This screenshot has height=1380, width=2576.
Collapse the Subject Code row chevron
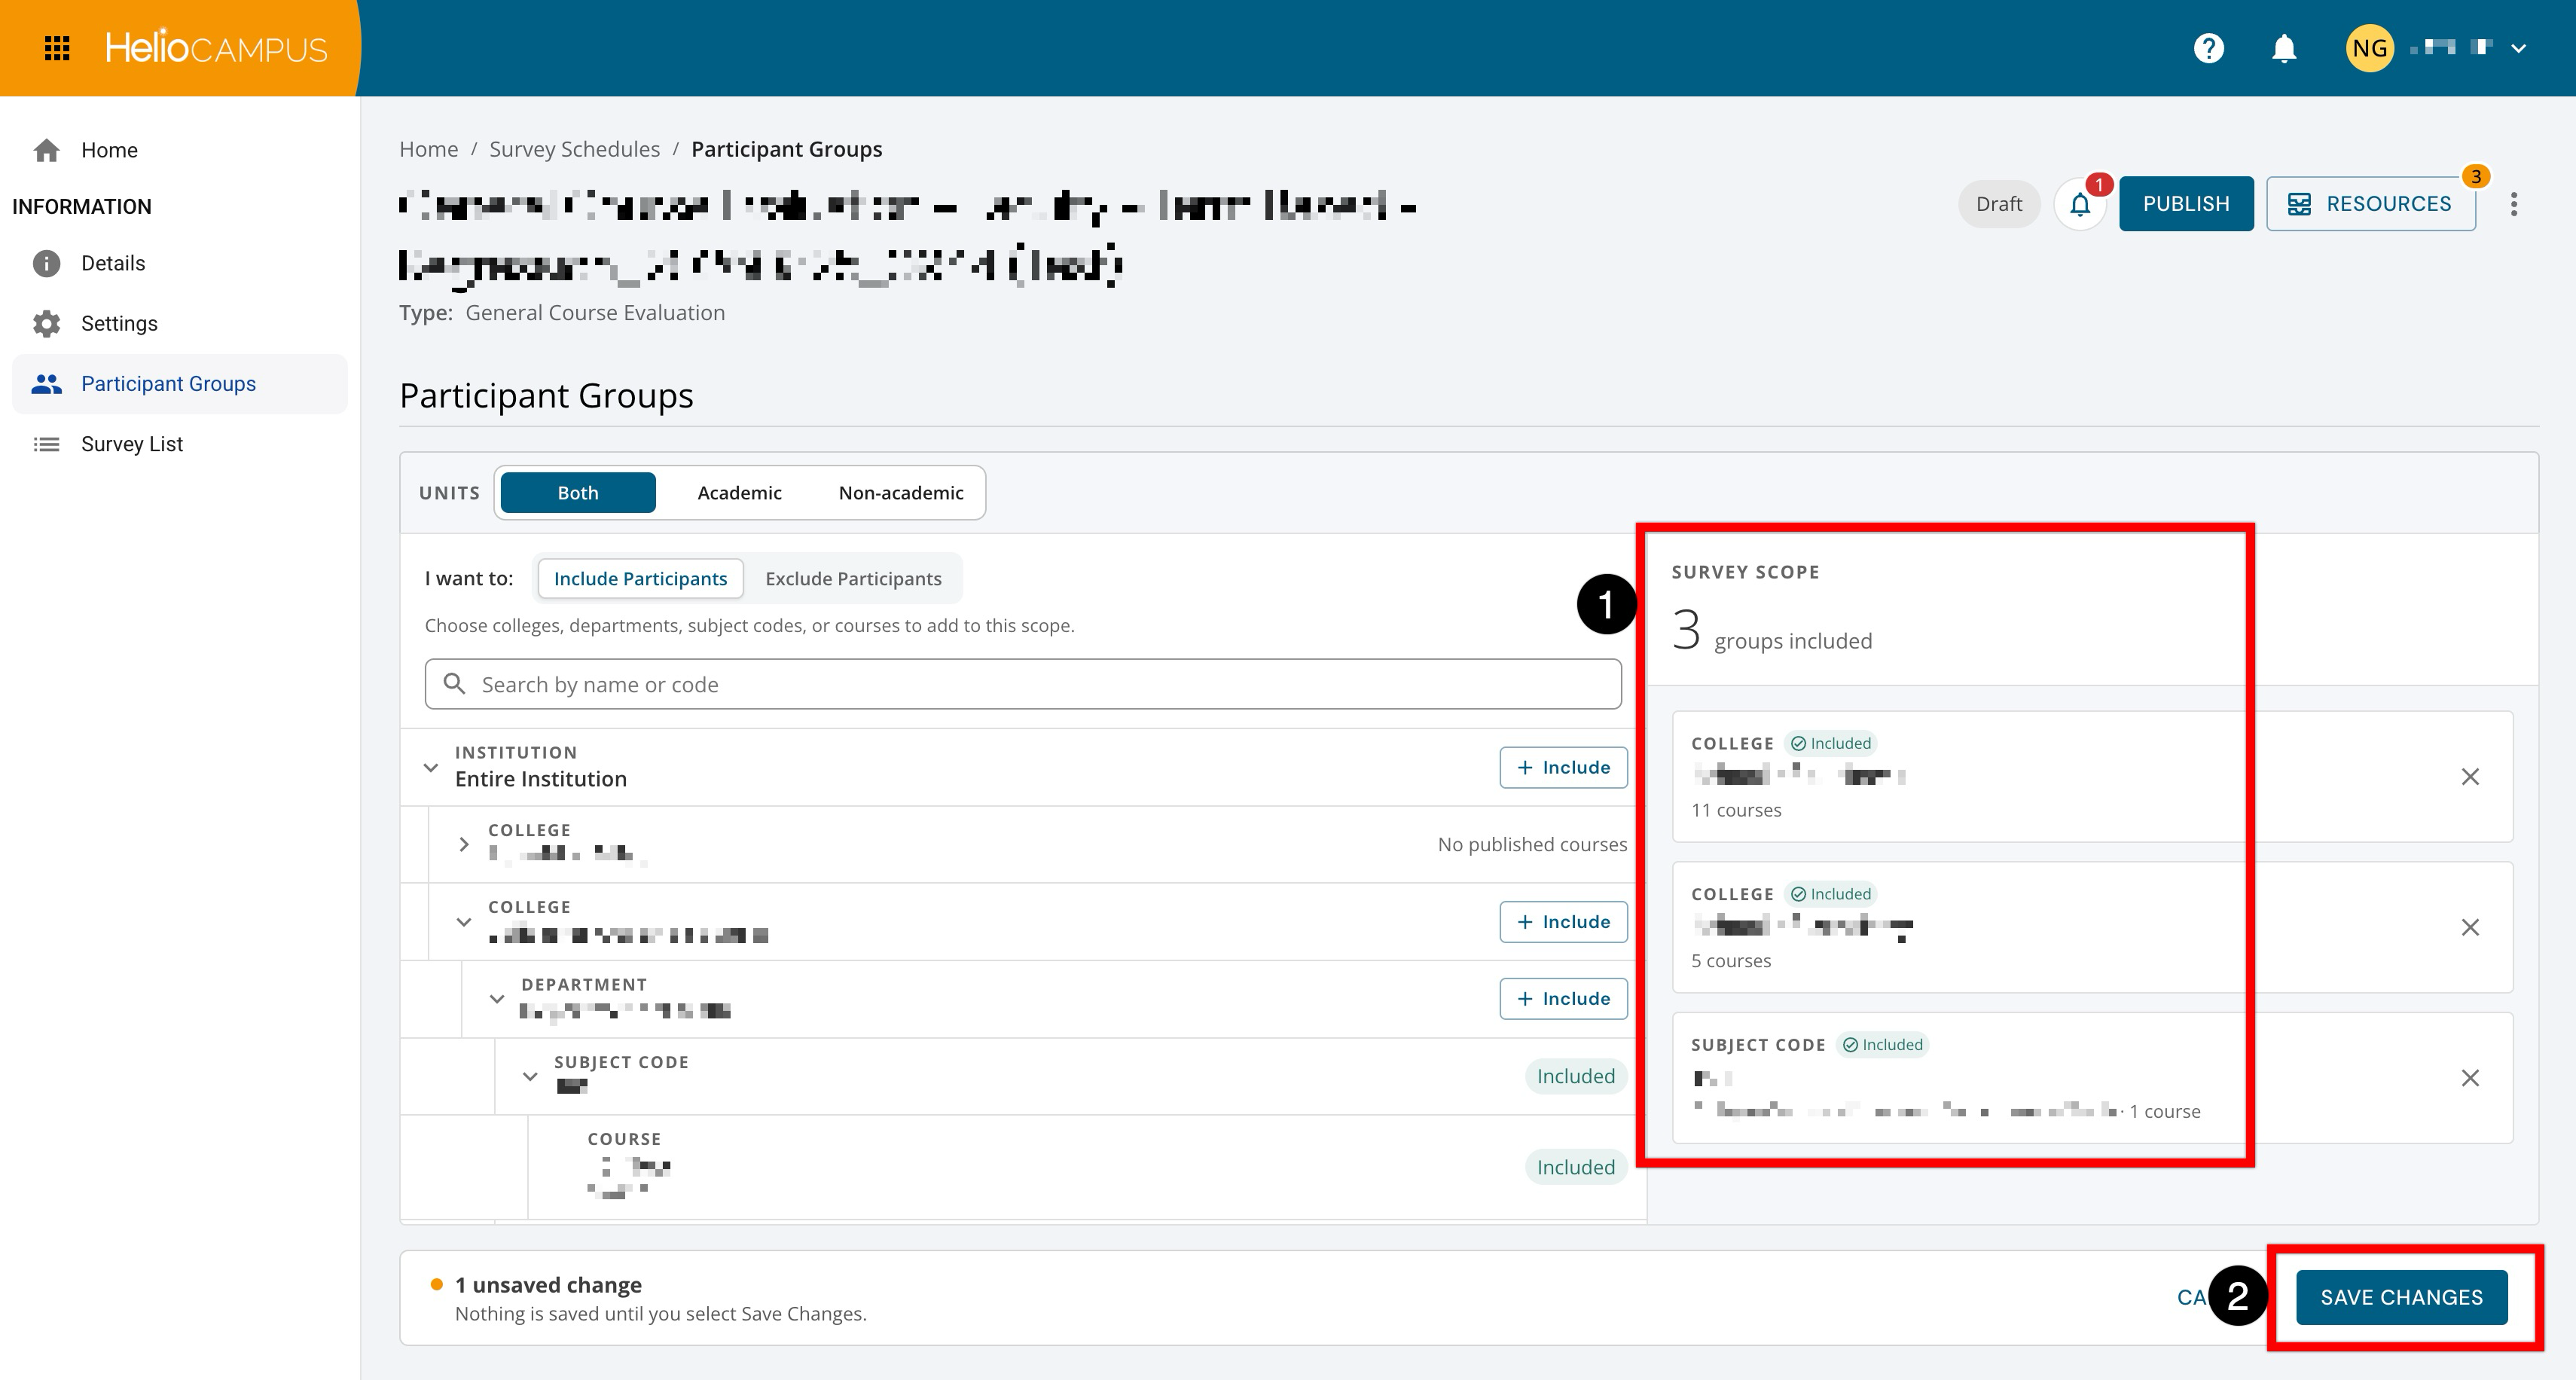[530, 1077]
